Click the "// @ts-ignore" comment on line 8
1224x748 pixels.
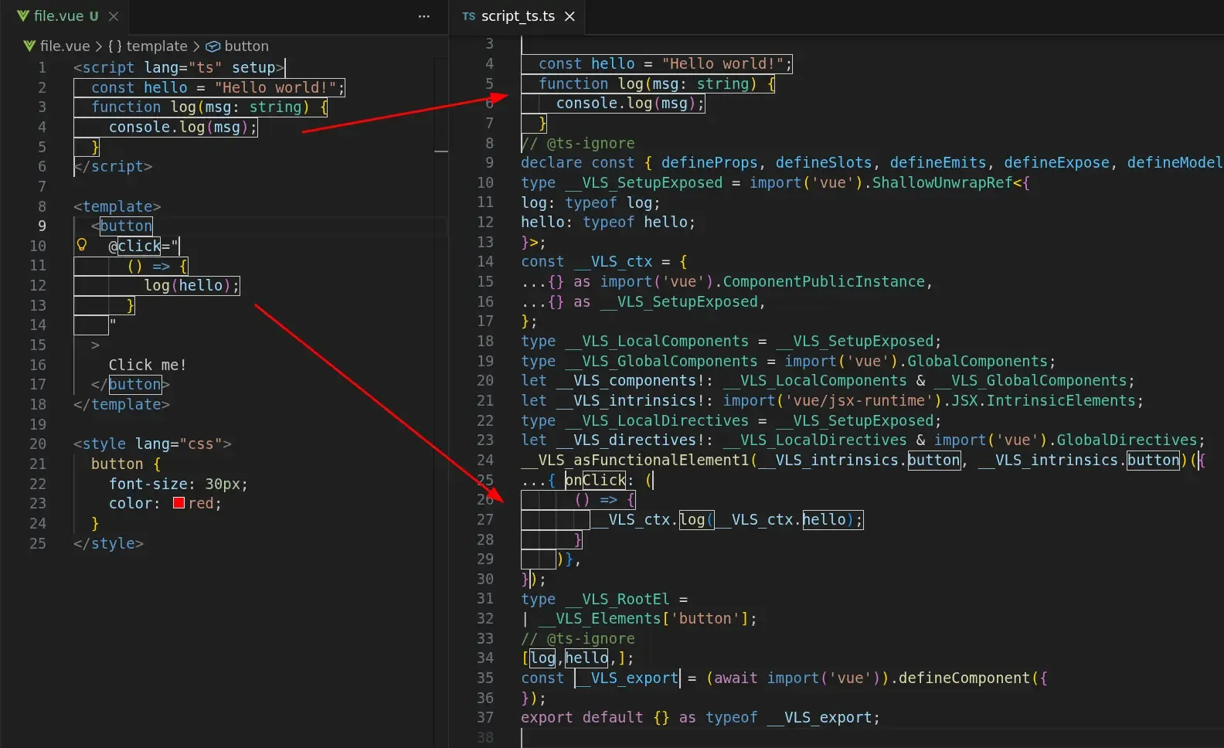(x=578, y=143)
